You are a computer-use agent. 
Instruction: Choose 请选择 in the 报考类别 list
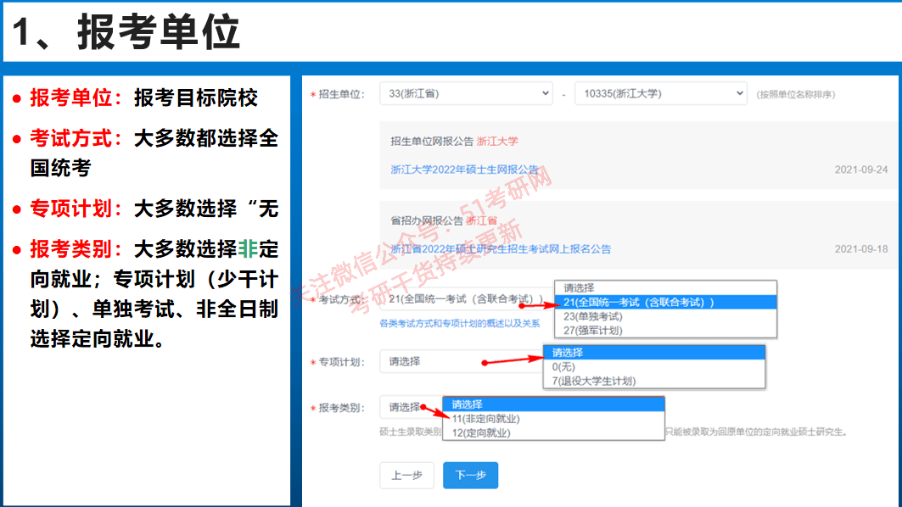tap(553, 404)
